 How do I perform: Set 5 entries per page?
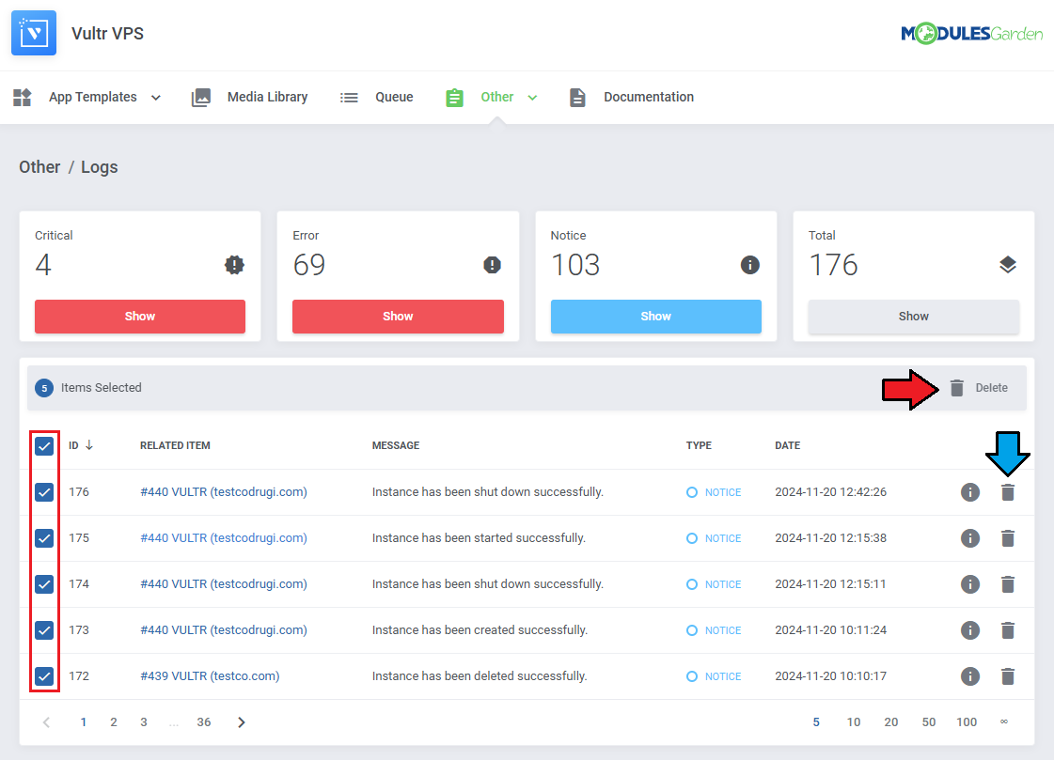click(816, 722)
